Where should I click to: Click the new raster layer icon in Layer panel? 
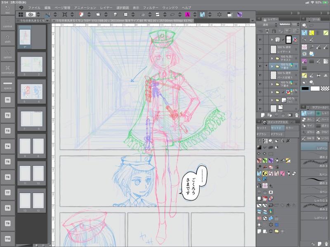coord(263,115)
